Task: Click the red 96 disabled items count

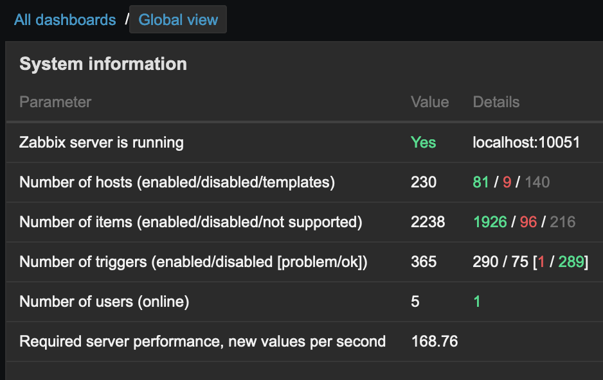Action: [528, 222]
